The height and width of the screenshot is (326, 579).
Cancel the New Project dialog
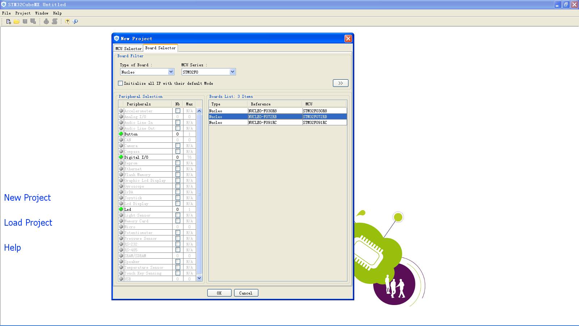tap(246, 293)
